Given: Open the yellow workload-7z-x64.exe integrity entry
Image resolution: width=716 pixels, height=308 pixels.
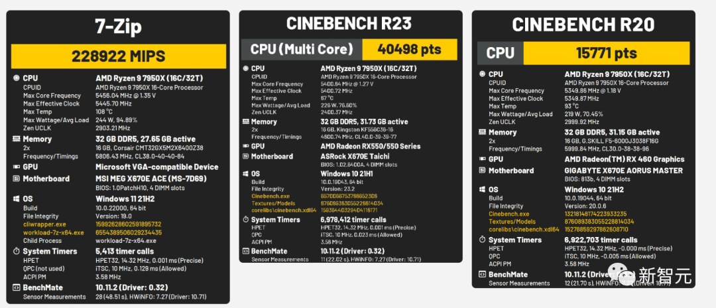Looking at the screenshot, I should point(52,232).
